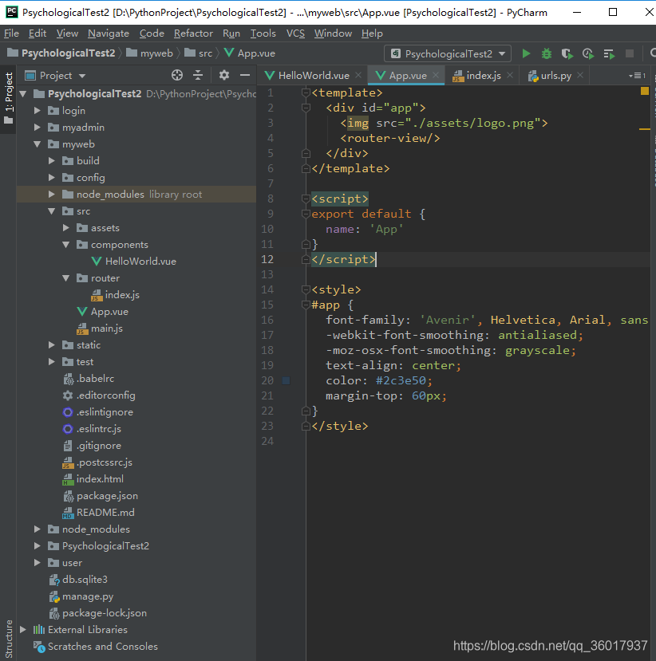Viewport: 656px width, 661px height.
Task: Open Project panel settings gear
Action: [224, 76]
